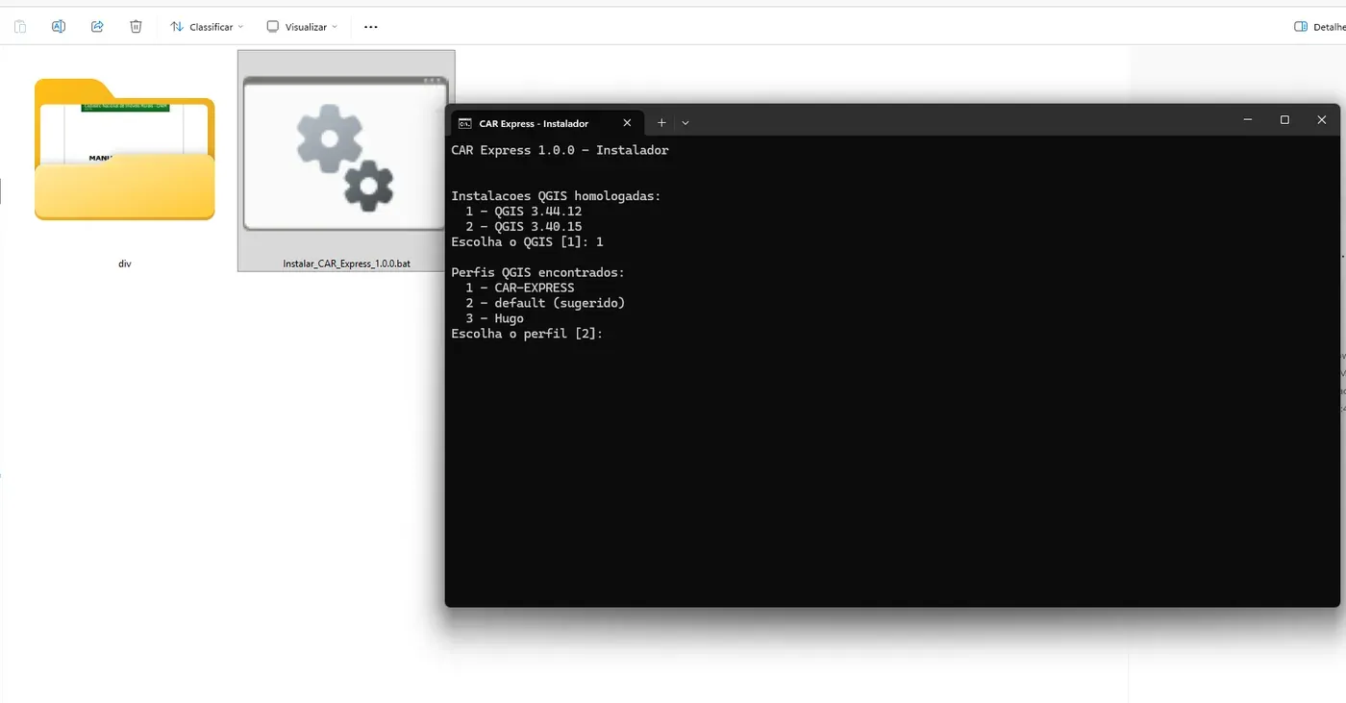Click the Paste icon in Explorer toolbar
Viewport: 1346px width, 703px height.
(20, 27)
